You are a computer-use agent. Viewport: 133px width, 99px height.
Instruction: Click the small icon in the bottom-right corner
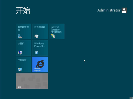131,98
